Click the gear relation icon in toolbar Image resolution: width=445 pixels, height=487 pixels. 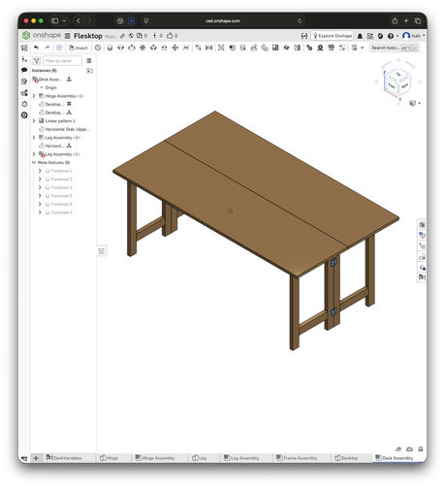point(309,48)
